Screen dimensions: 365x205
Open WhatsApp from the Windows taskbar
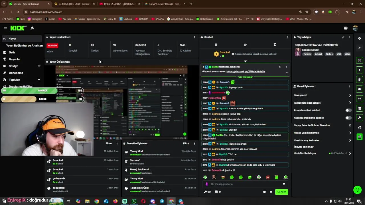(x=134, y=201)
